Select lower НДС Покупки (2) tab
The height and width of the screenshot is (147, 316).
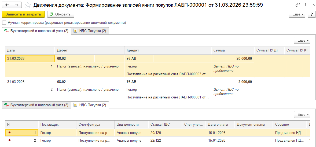(90, 105)
